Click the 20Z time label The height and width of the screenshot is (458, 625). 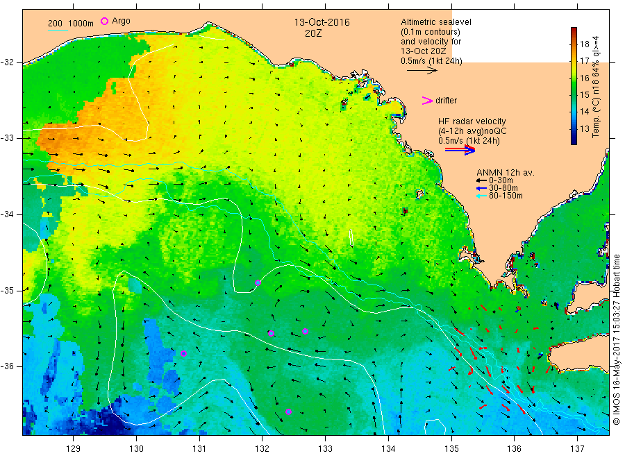pos(313,33)
